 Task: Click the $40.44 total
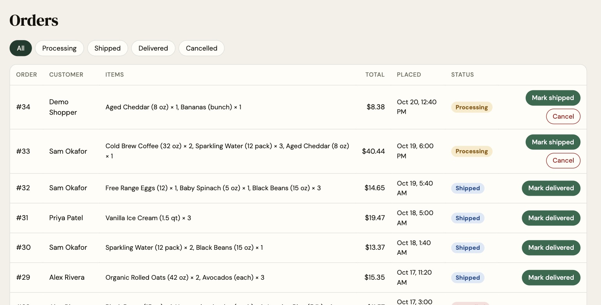click(373, 151)
